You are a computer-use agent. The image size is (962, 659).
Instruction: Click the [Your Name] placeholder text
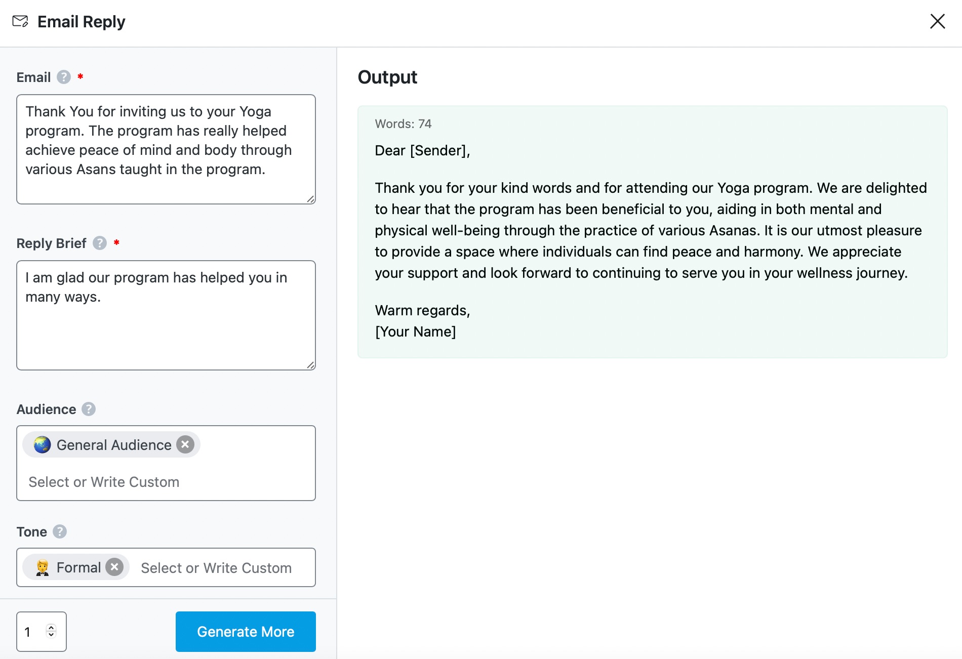coord(415,332)
